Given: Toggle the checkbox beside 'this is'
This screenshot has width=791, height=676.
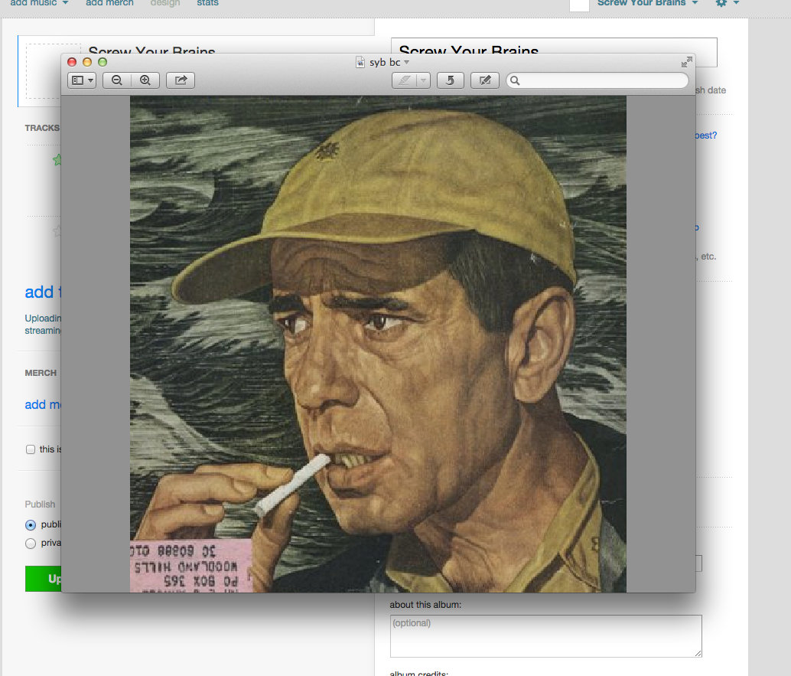Looking at the screenshot, I should click(x=31, y=449).
